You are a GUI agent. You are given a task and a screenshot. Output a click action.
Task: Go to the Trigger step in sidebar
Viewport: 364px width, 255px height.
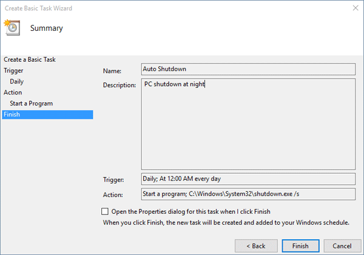tap(13, 70)
